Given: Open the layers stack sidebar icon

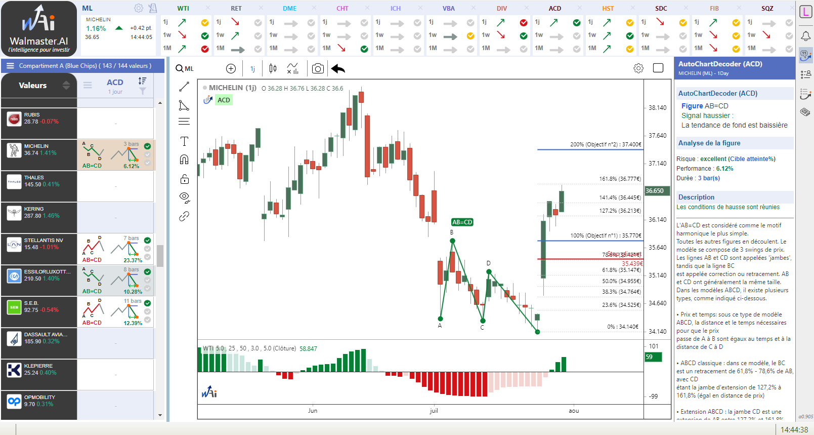Looking at the screenshot, I should tap(806, 112).
